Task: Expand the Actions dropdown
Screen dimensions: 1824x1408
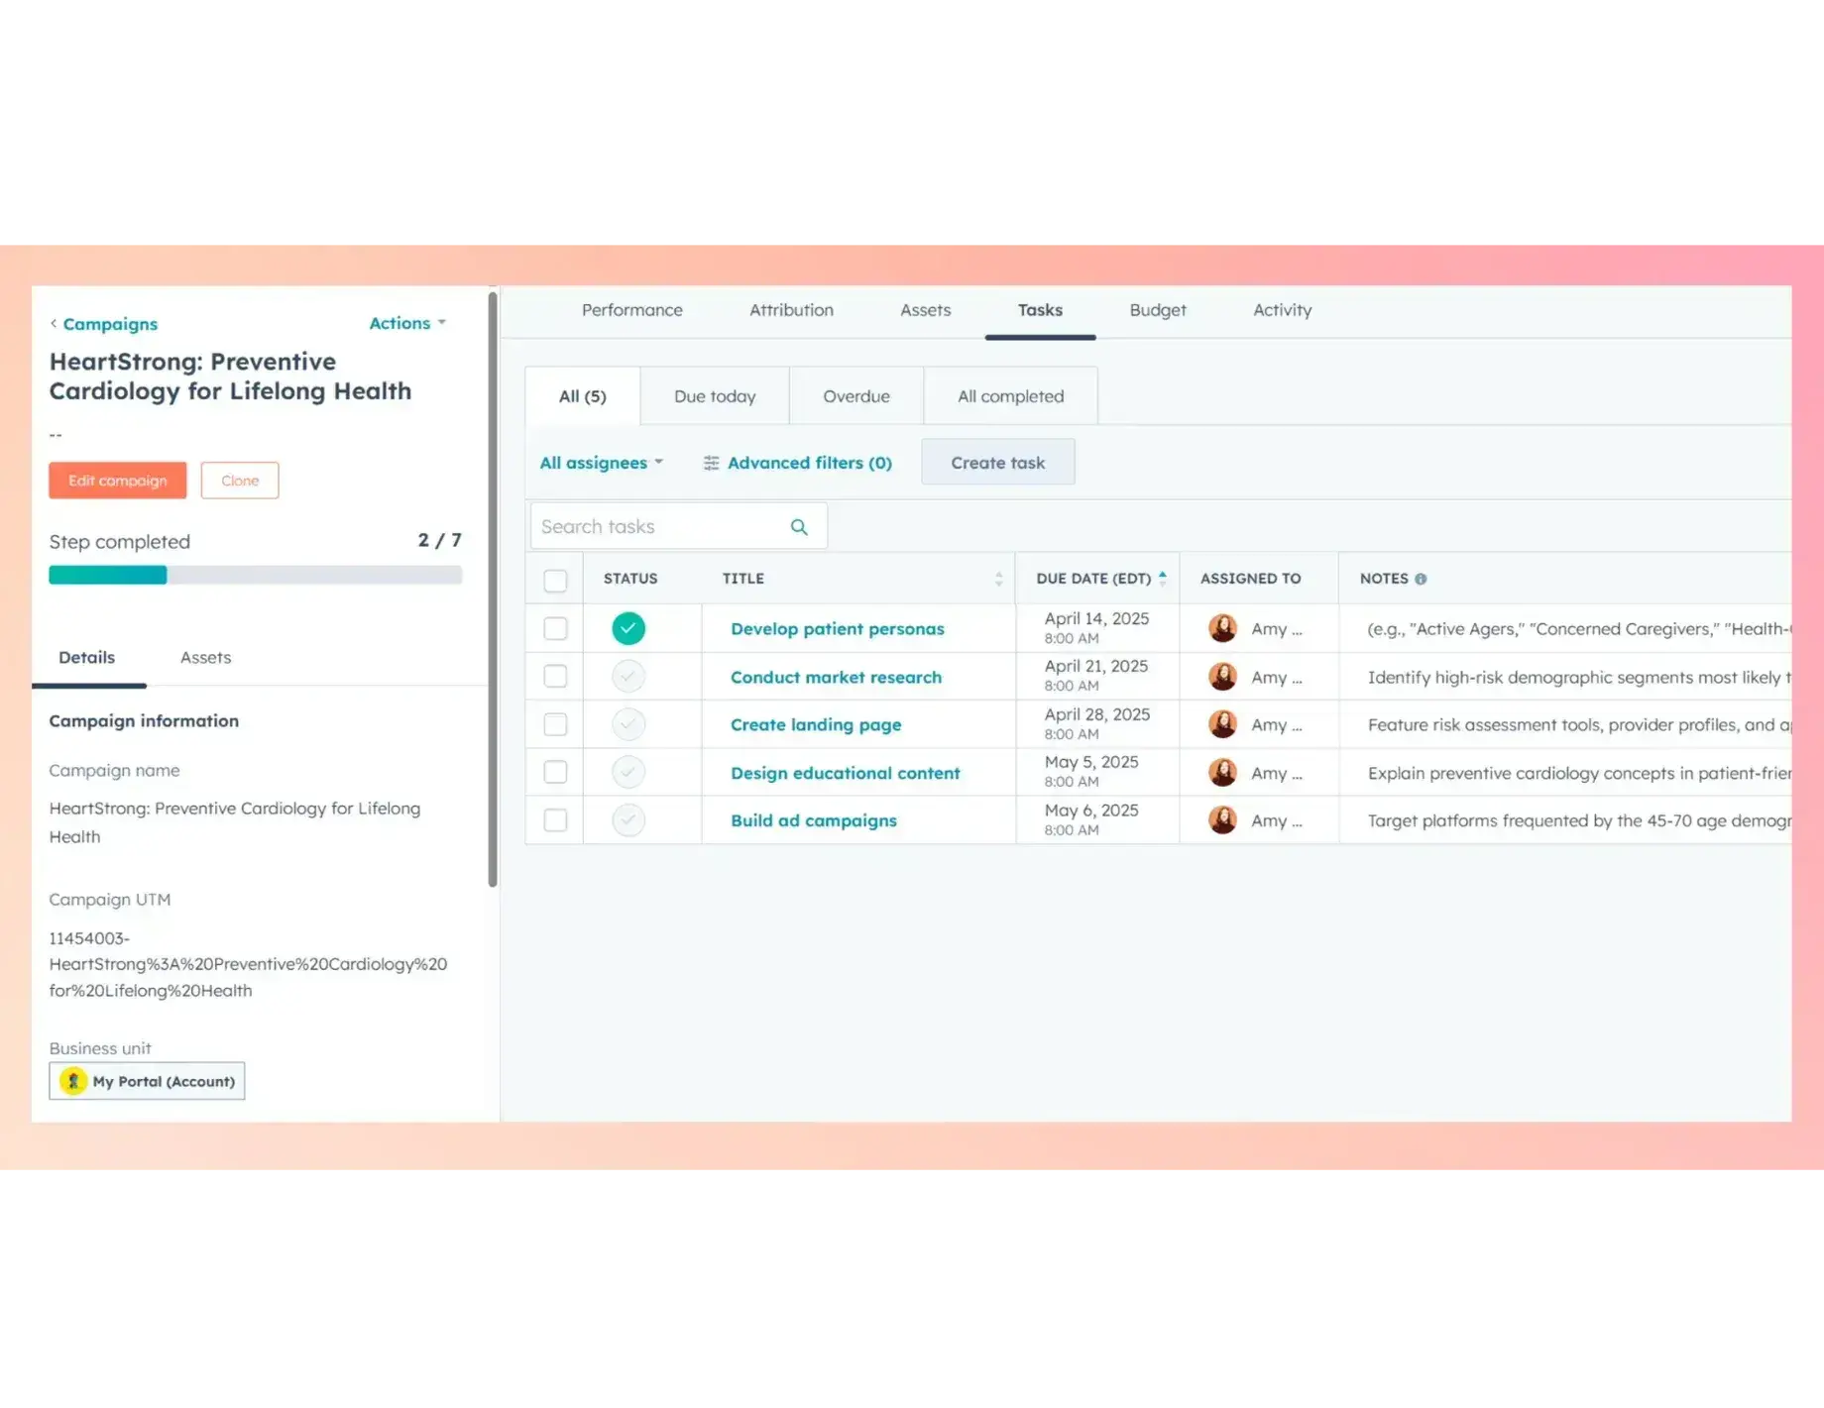Action: (x=405, y=323)
